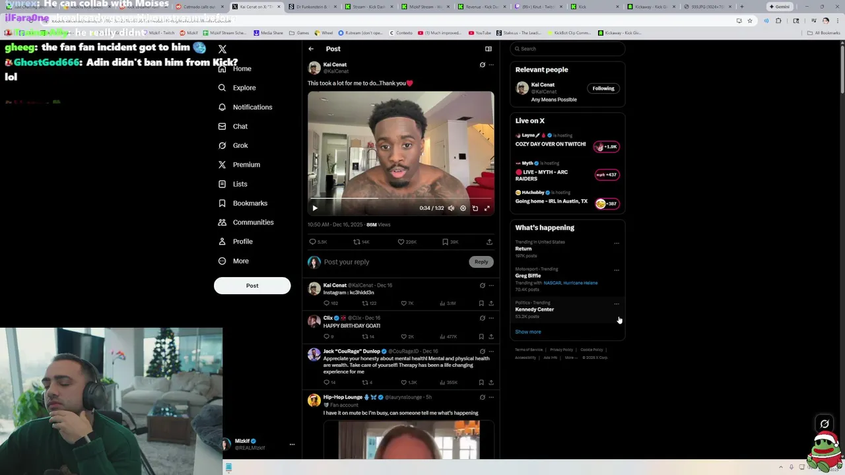Screen dimensions: 845x475
Task: Join Layna's live stream showing +1.9K
Action: 606,146
